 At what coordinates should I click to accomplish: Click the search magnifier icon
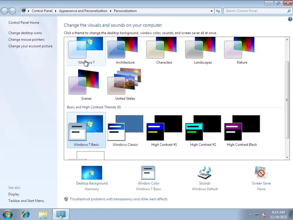tap(289, 11)
